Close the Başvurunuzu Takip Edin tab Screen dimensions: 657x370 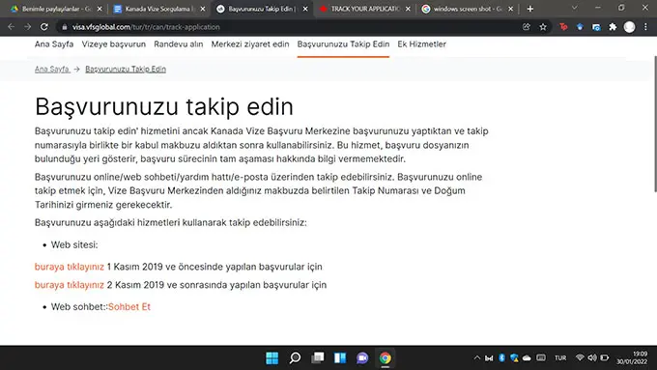[x=305, y=9]
